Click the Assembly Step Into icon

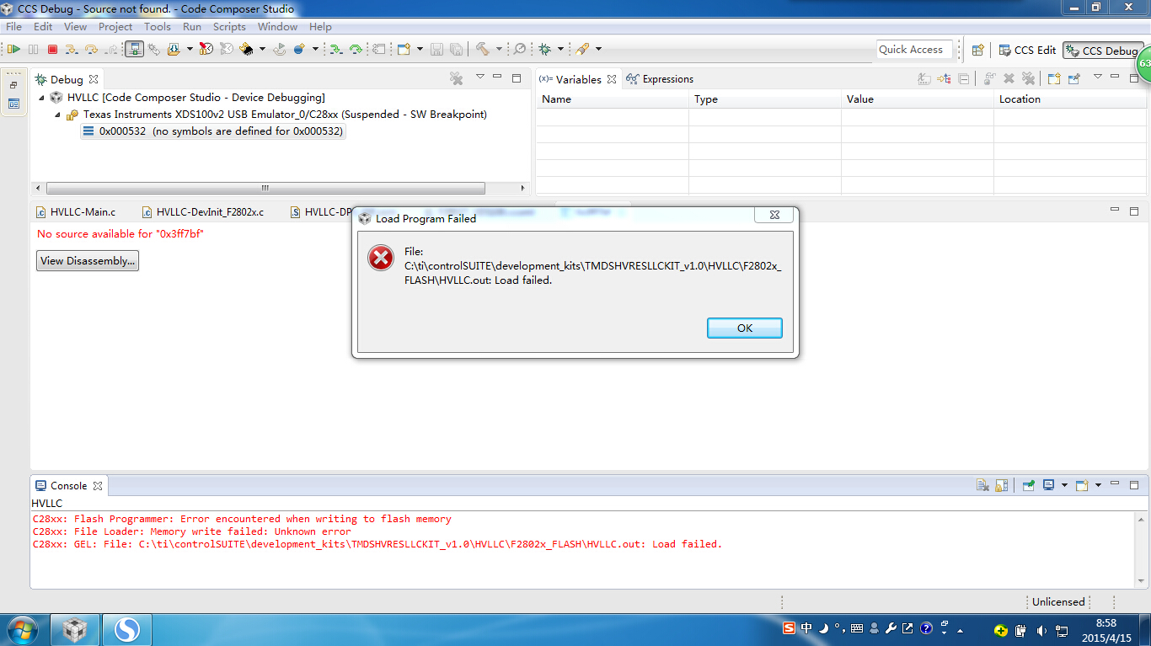coord(335,50)
